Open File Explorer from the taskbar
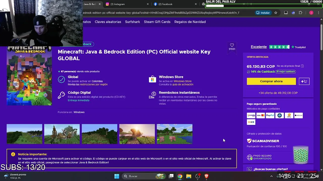The image size is (323, 181). pos(189,176)
